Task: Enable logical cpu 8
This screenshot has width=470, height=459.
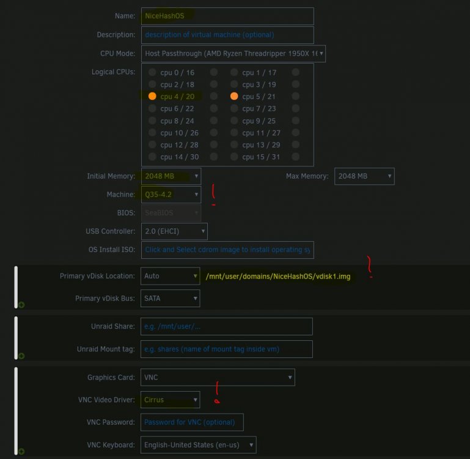Action: pos(152,121)
